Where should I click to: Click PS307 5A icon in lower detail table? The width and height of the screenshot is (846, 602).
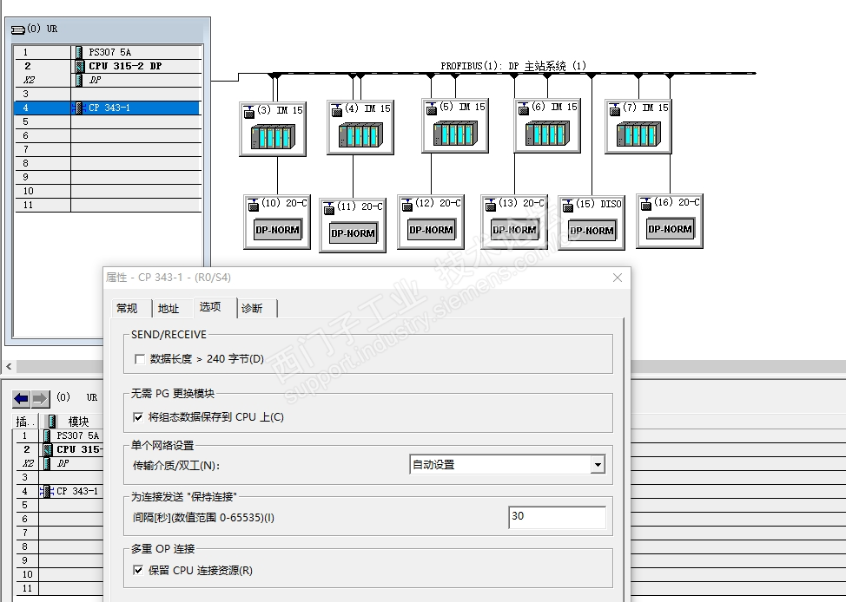[x=47, y=435]
